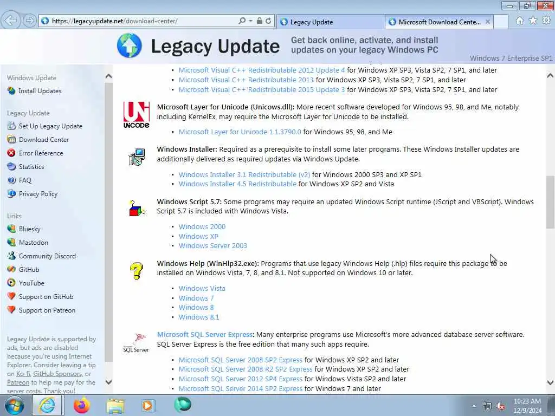Click the search magnifier in address bar

[242, 21]
